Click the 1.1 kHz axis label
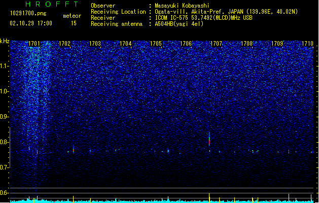This screenshot has width=319, height=203. click(x=5, y=66)
